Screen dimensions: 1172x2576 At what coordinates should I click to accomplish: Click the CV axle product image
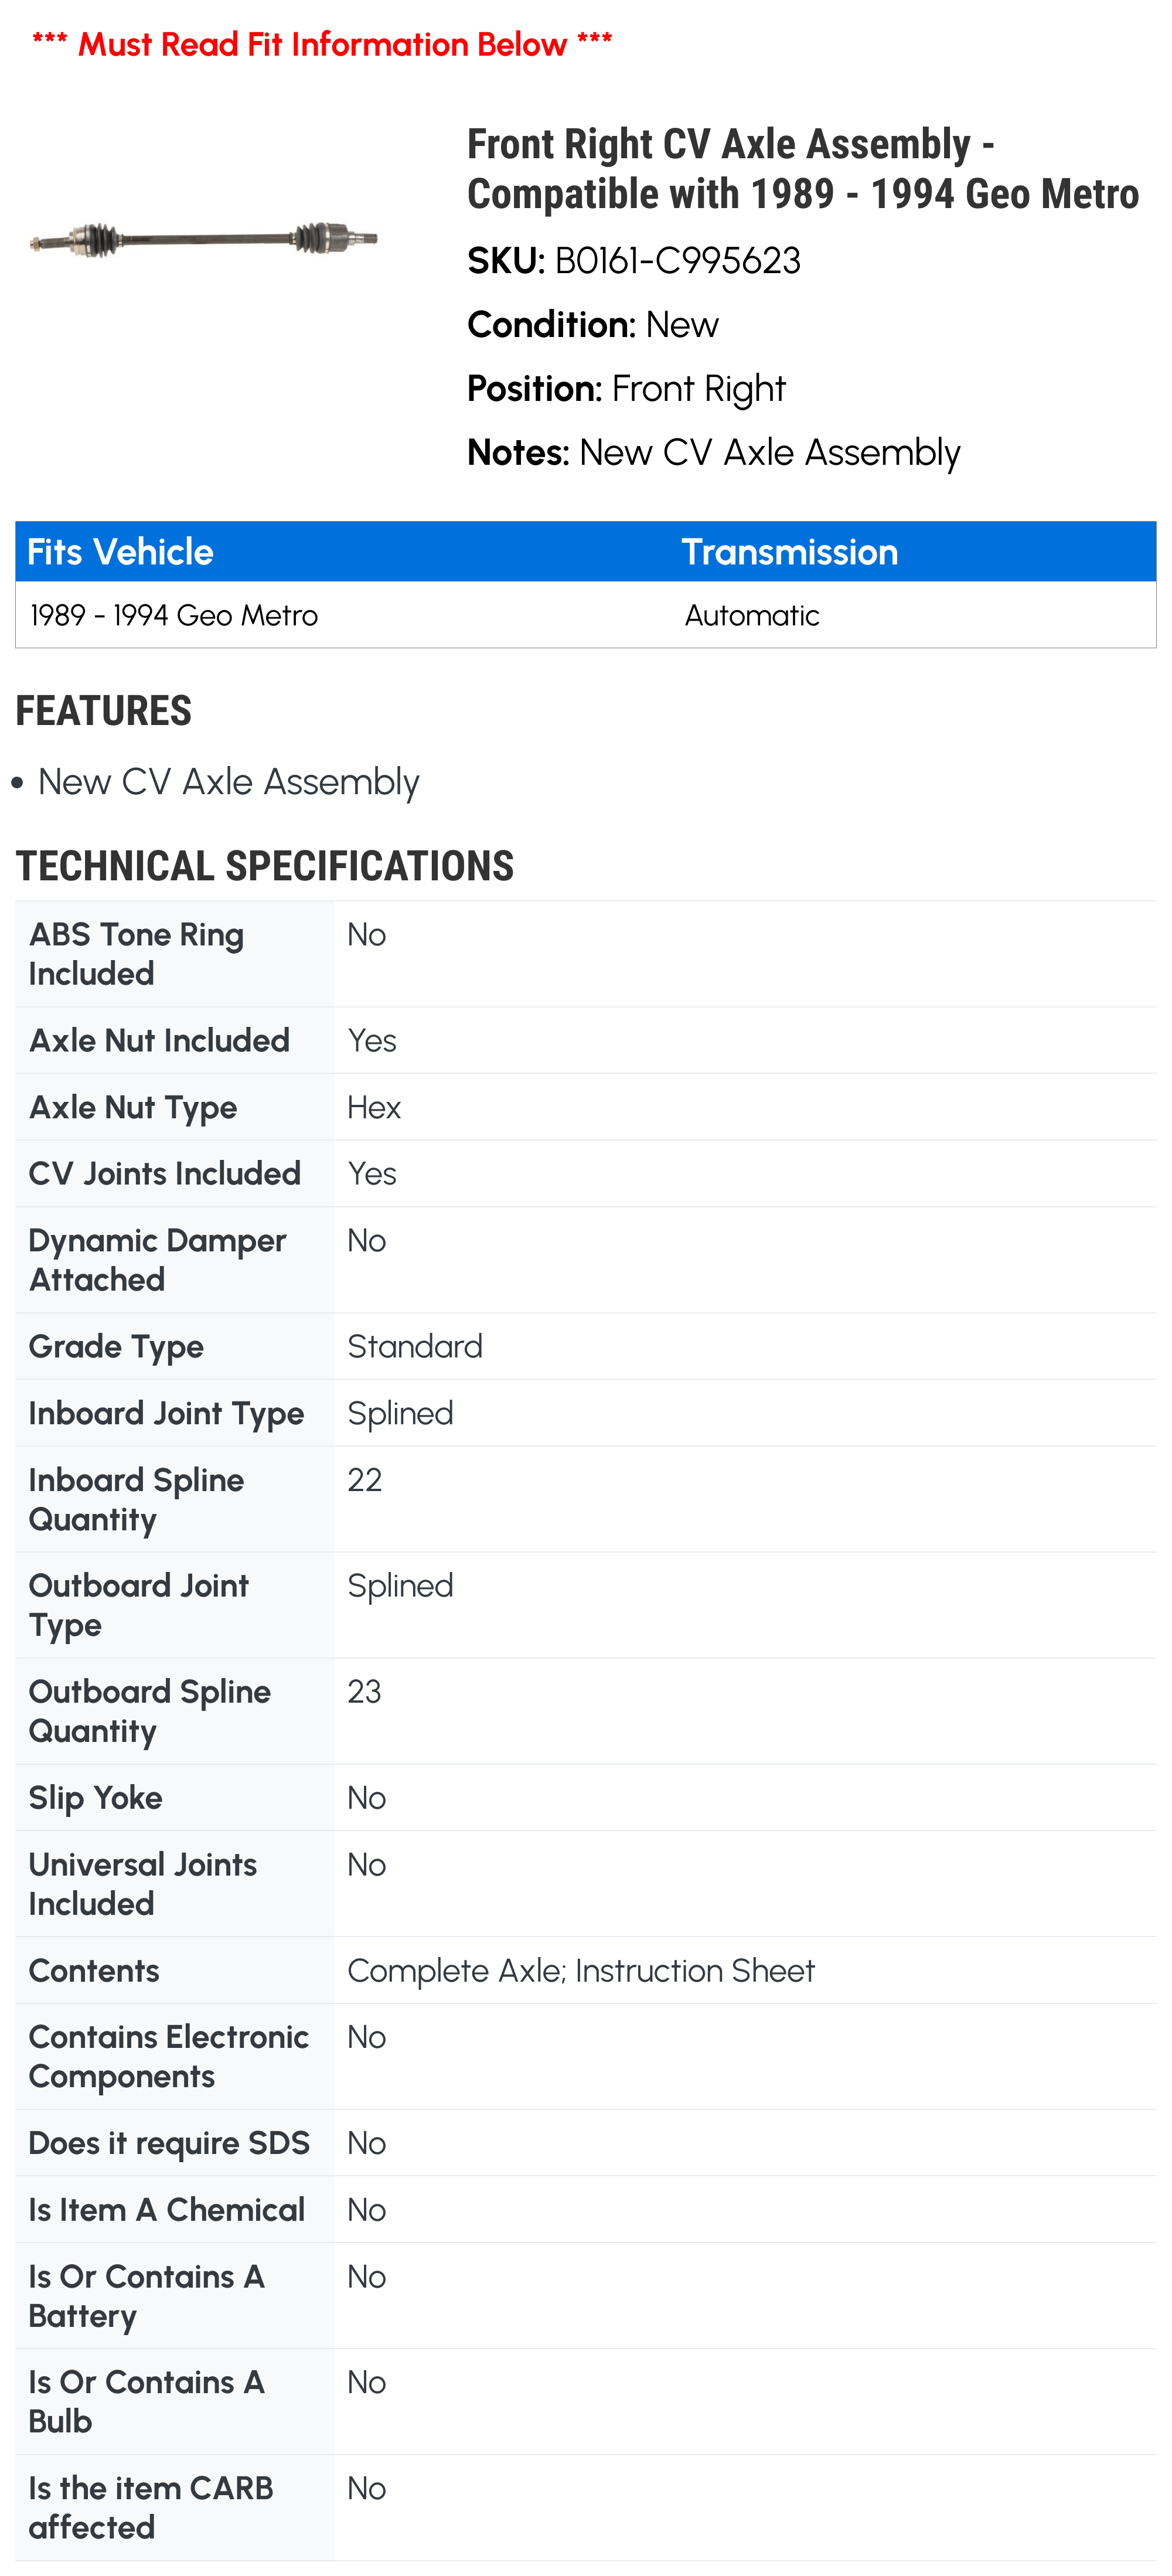(x=204, y=240)
